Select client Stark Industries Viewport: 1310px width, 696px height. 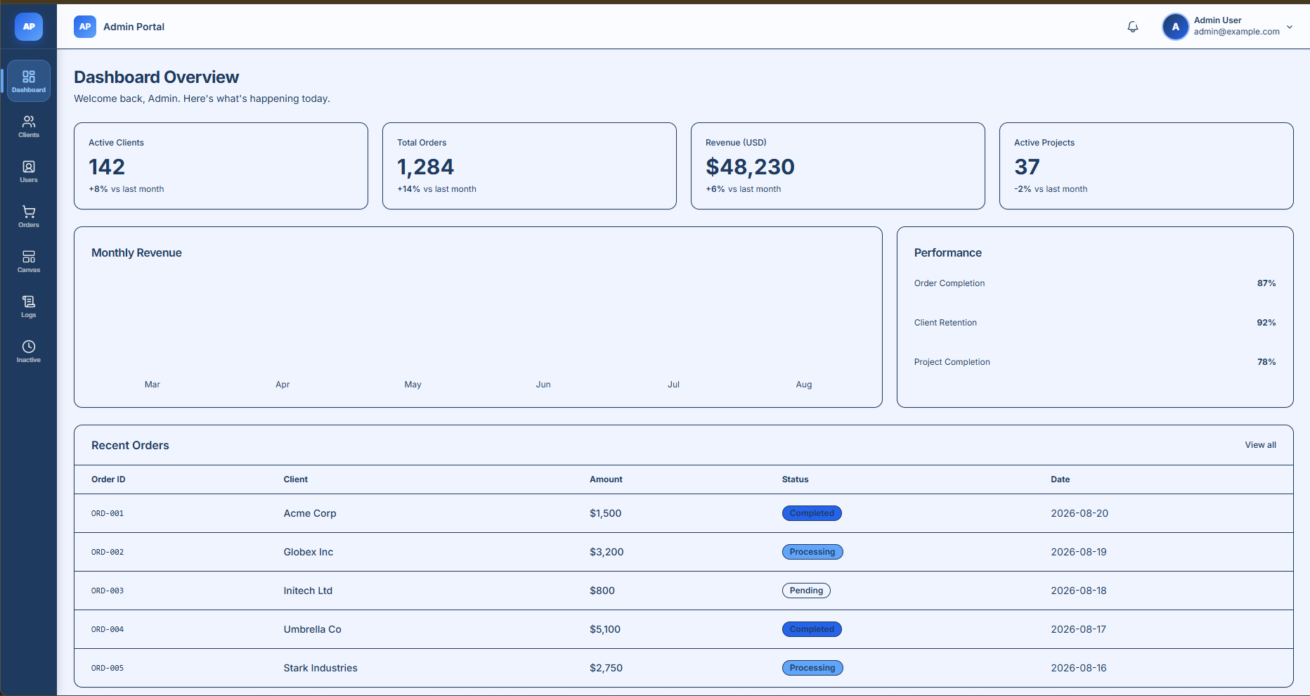320,668
